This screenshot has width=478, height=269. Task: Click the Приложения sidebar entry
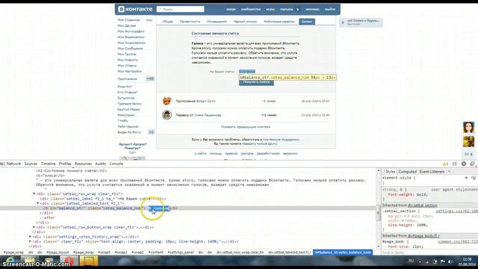pos(128,78)
